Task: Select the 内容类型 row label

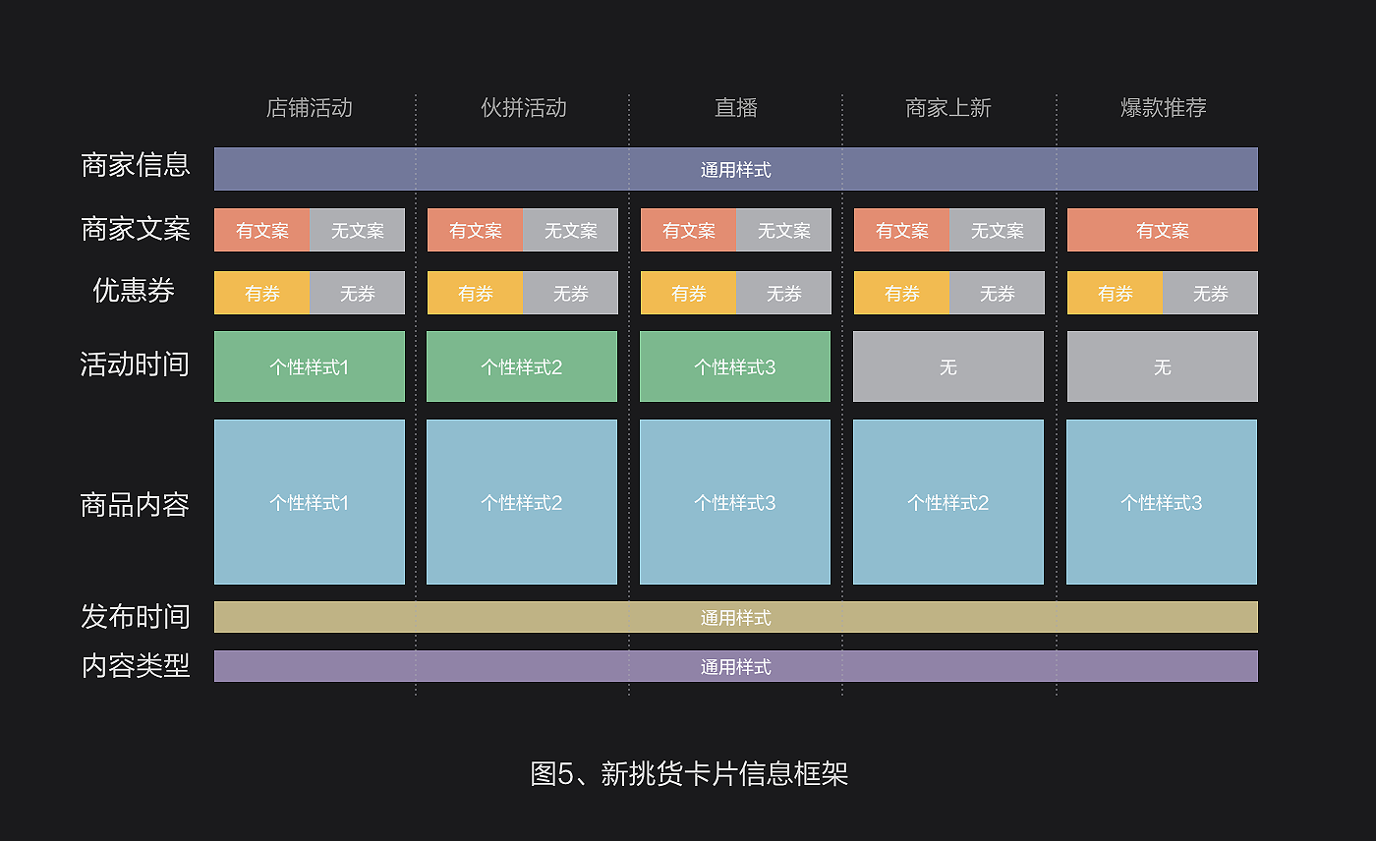Action: [x=135, y=666]
